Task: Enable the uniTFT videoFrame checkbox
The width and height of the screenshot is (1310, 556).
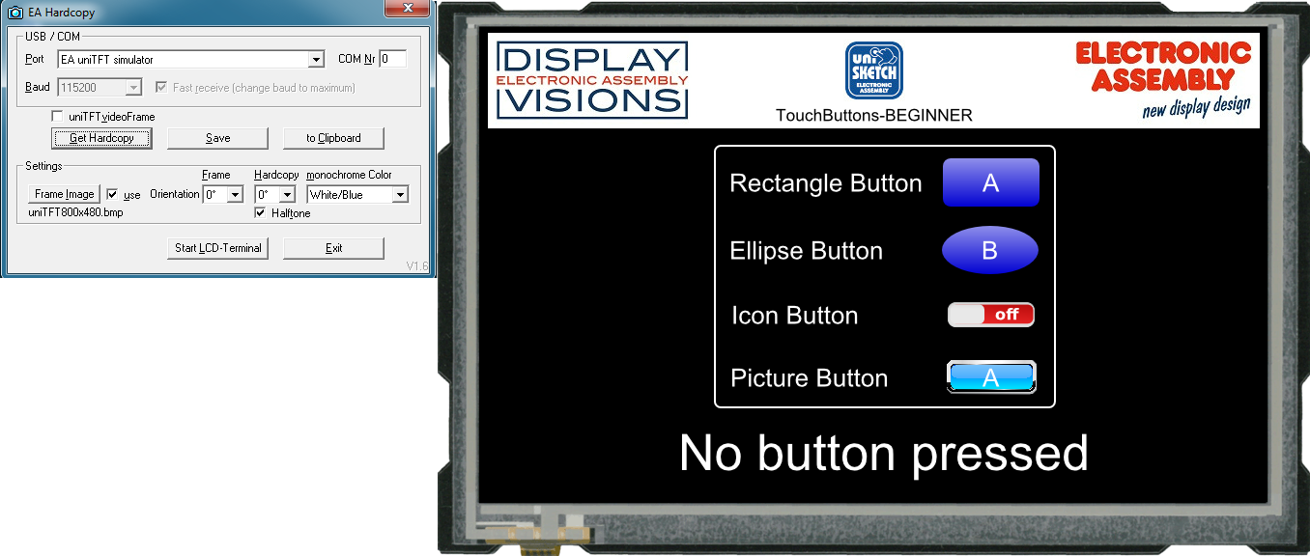Action: pos(58,117)
